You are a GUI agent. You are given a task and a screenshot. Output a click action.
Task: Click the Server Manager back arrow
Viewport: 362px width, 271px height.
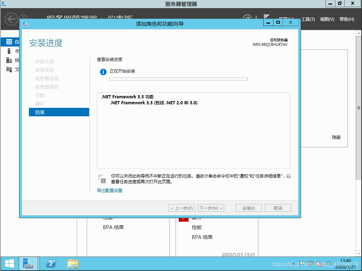click(11, 19)
